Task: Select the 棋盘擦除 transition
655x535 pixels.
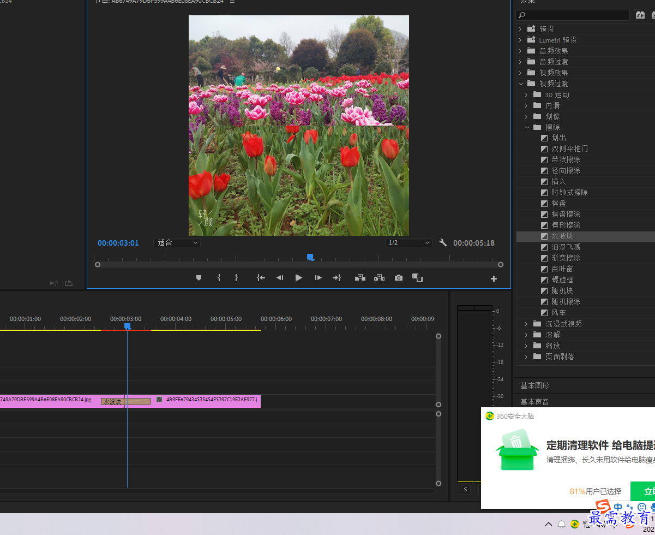Action: [x=566, y=215]
